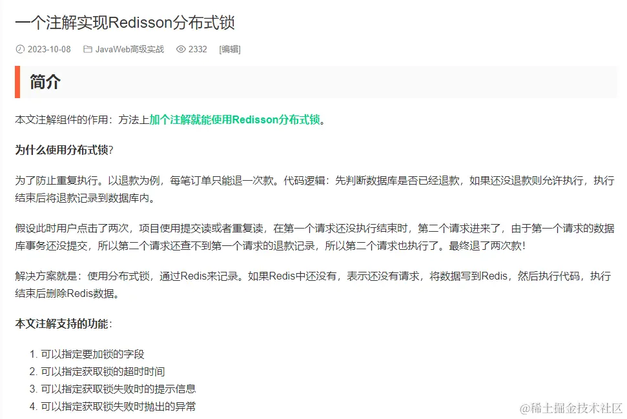Click the view count 2332
The image size is (627, 419).
[198, 49]
